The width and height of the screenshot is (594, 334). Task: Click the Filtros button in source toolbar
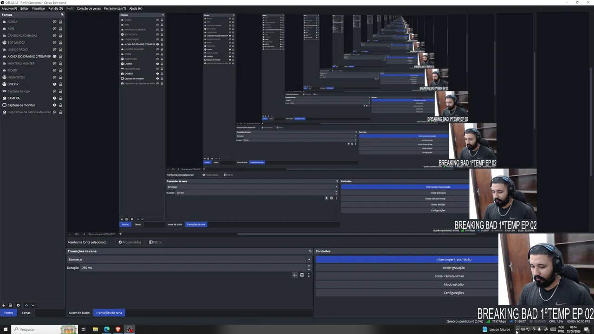[155, 242]
